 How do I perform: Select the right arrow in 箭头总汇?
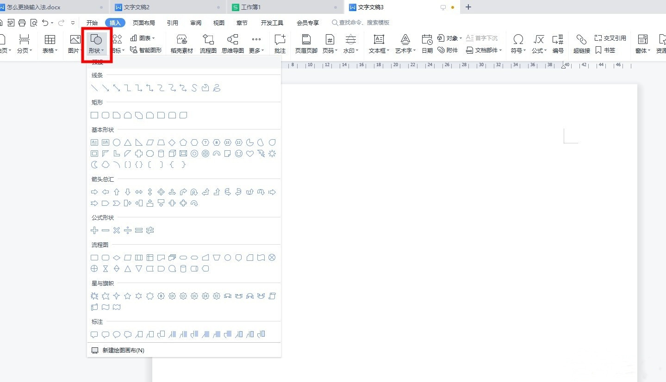pos(94,192)
